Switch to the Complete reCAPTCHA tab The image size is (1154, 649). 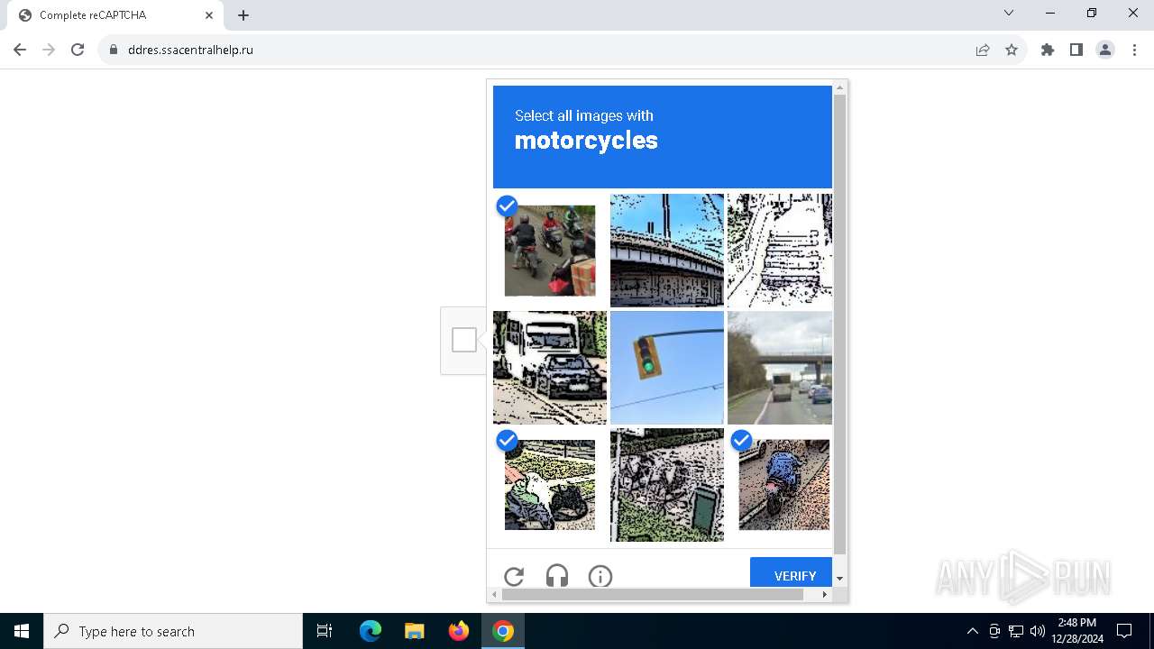(117, 15)
